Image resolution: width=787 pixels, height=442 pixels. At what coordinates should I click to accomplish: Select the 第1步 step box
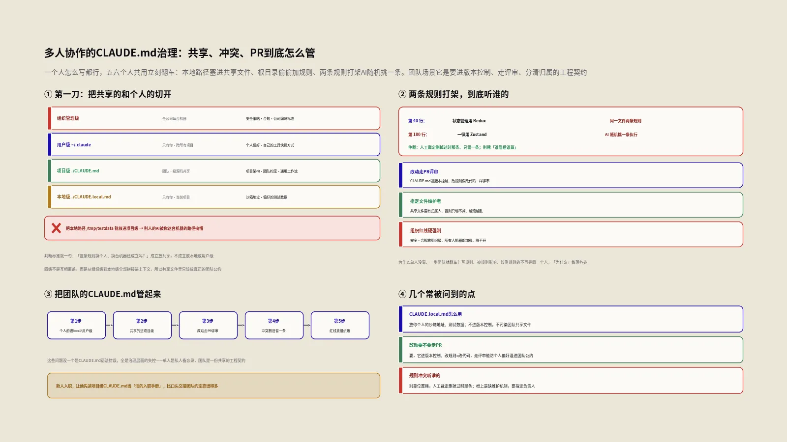click(76, 325)
